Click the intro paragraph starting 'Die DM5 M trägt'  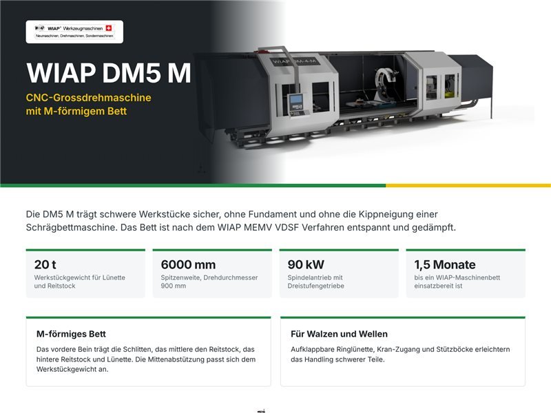[x=240, y=221]
